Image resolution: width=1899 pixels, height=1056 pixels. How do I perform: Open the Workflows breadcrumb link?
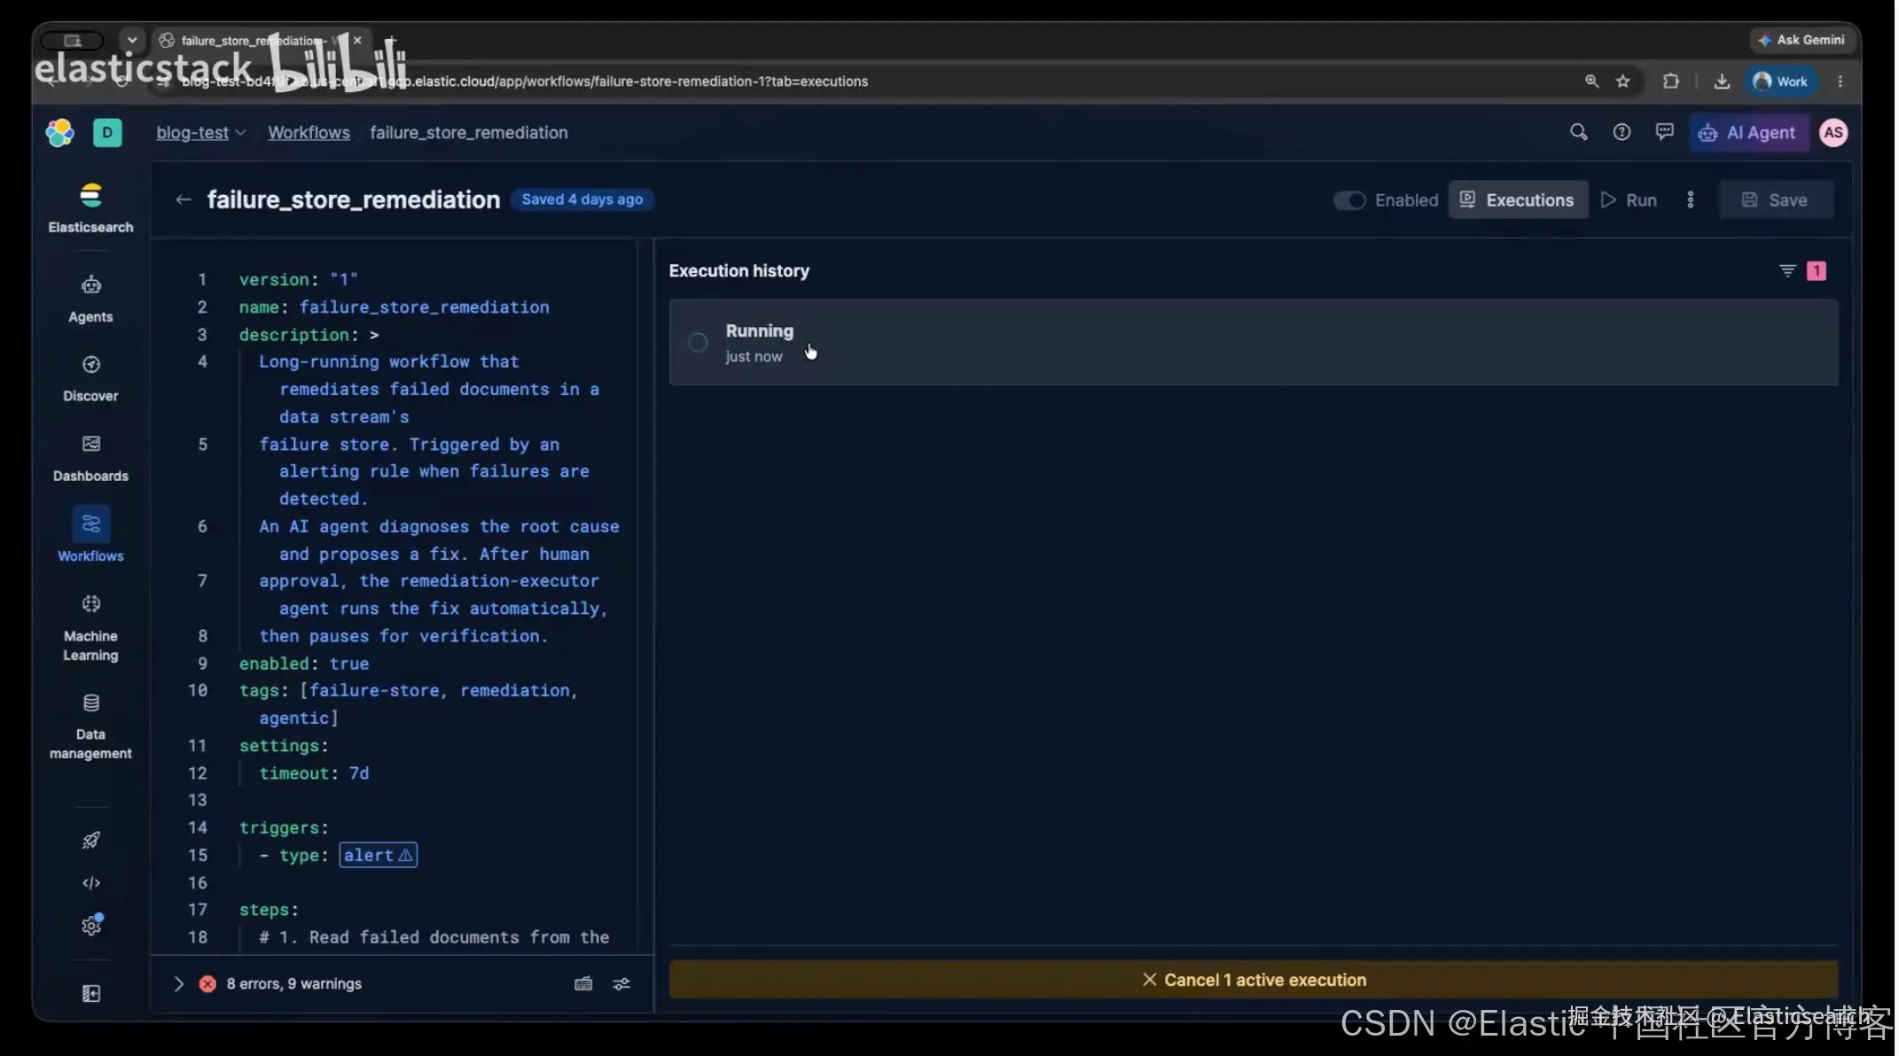pyautogui.click(x=309, y=133)
